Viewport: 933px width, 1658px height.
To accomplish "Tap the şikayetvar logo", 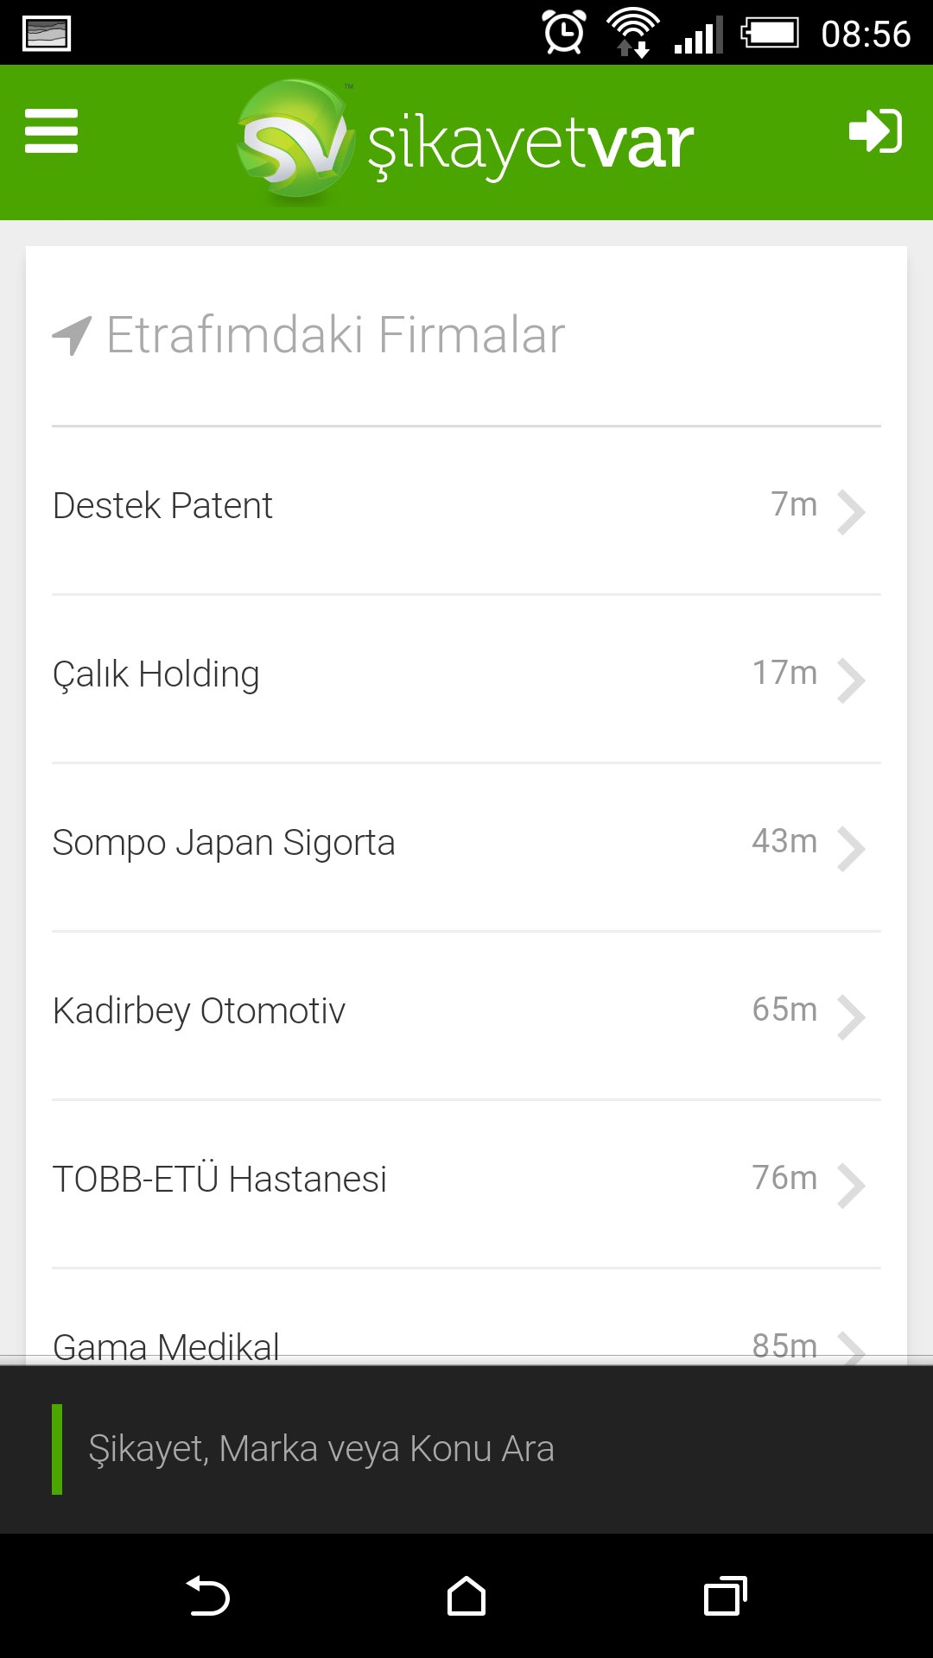I will point(466,142).
